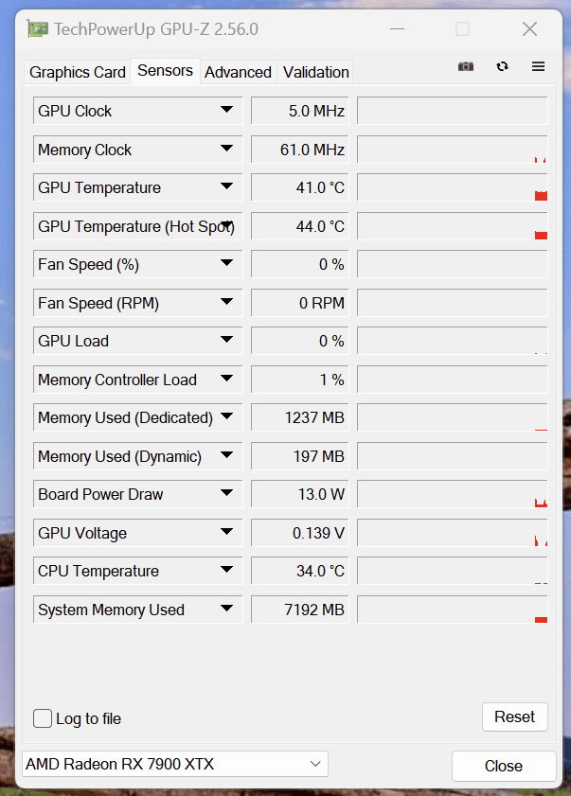Viewport: 571px width, 796px height.
Task: Open the Memory Controller Load dropdown
Action: point(226,379)
